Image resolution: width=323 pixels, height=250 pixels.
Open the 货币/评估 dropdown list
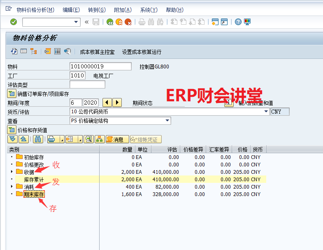[265, 112]
